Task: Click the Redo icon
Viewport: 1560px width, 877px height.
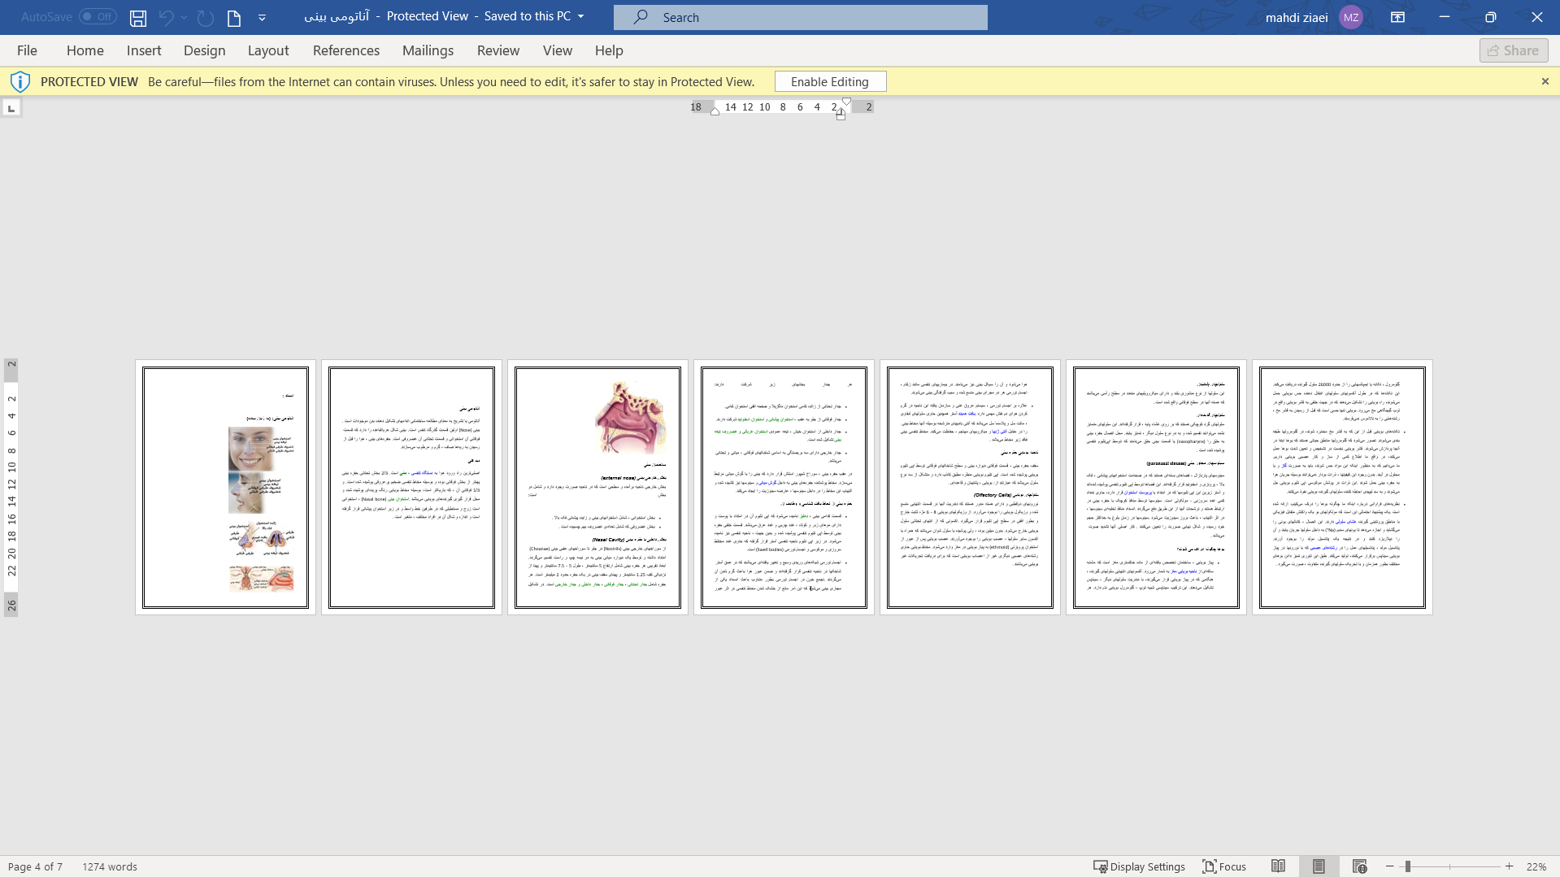Action: point(206,17)
